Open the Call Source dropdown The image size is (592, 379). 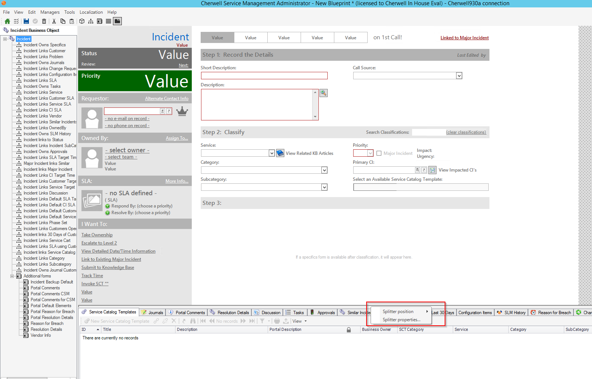(x=459, y=76)
